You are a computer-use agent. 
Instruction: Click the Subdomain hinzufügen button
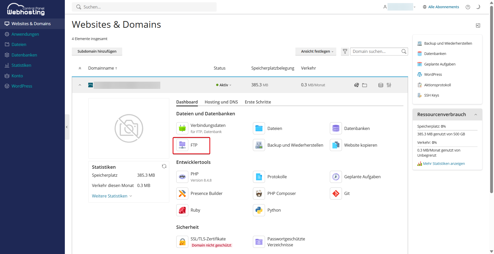click(97, 51)
